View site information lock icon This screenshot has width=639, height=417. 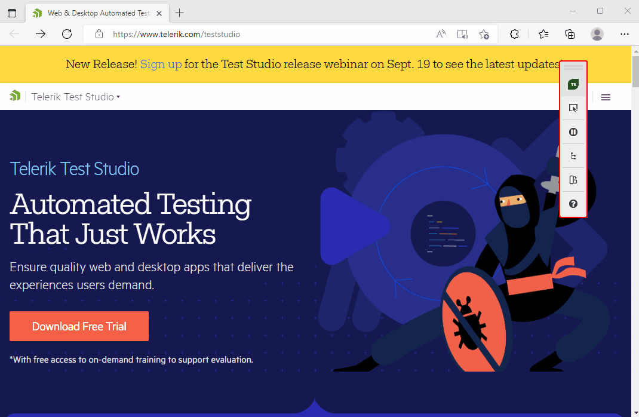click(x=99, y=34)
